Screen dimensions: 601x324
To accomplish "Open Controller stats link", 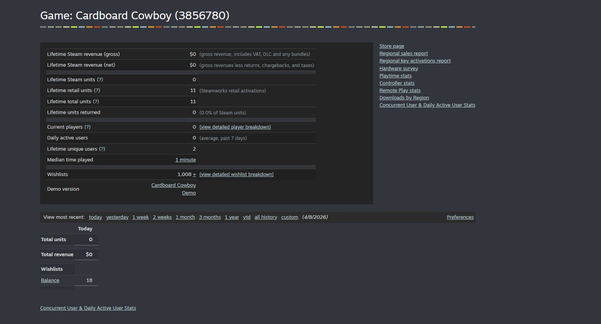I will (396, 83).
